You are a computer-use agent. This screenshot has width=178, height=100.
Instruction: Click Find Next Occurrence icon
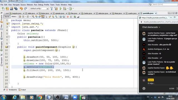[x=39, y=17]
